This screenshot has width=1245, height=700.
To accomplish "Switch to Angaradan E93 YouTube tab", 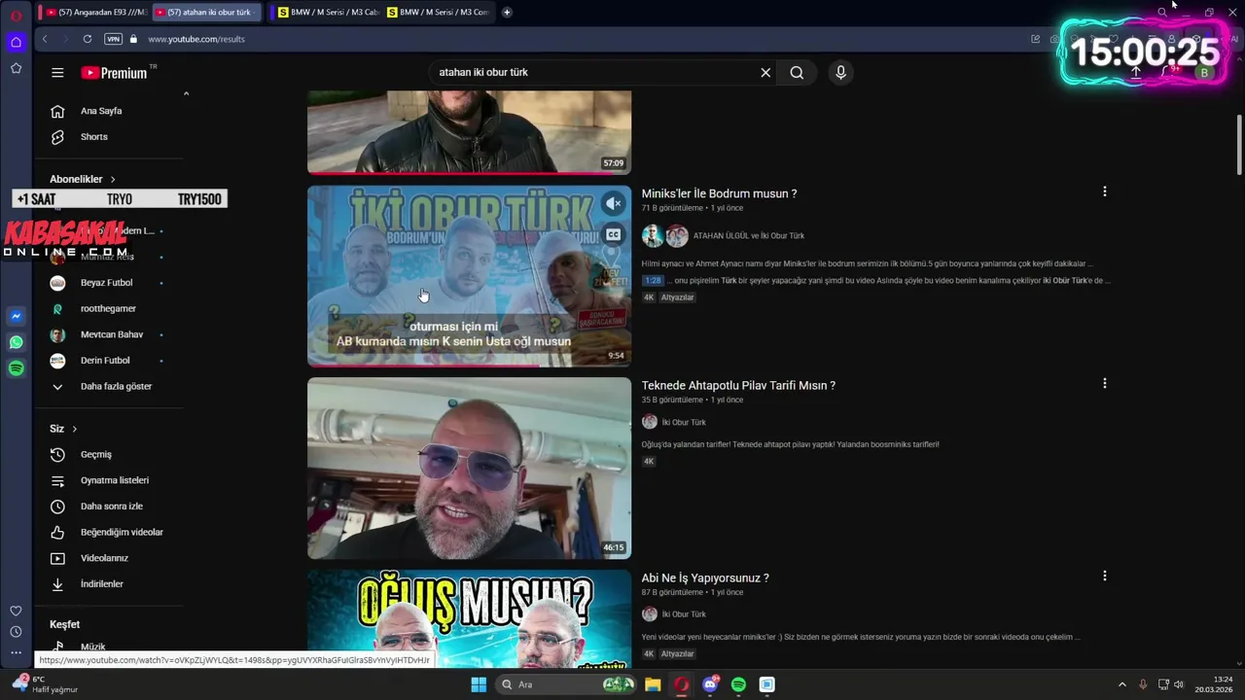I will click(x=98, y=13).
